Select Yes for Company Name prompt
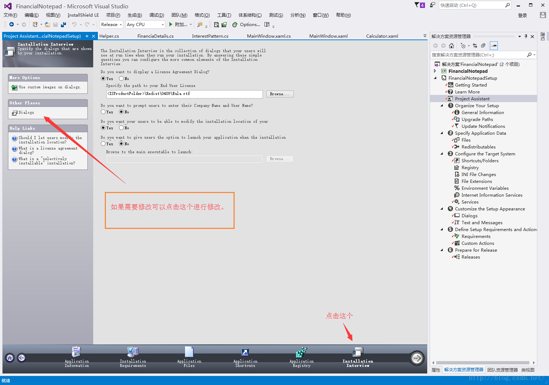This screenshot has width=549, height=385. [103, 112]
